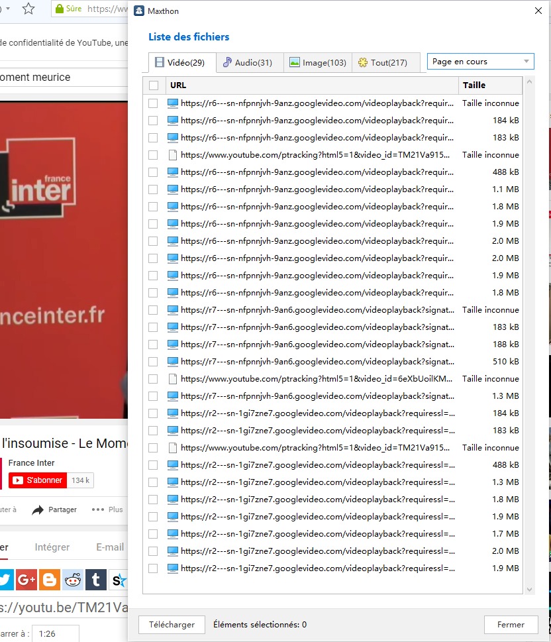The width and height of the screenshot is (551, 642).
Task: Check the r2 row sized 184 kB
Action: 153,413
